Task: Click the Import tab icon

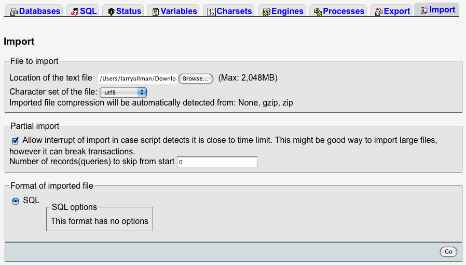Action: (x=424, y=10)
